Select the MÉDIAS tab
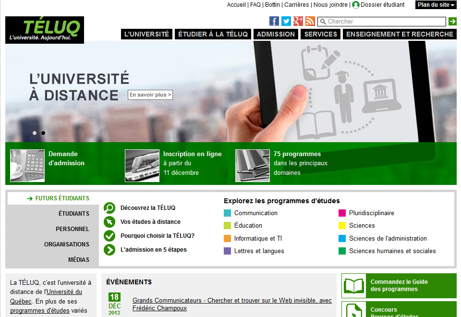Screen dimensions: 461x317 tap(78, 260)
